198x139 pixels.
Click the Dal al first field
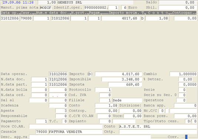(38, 100)
